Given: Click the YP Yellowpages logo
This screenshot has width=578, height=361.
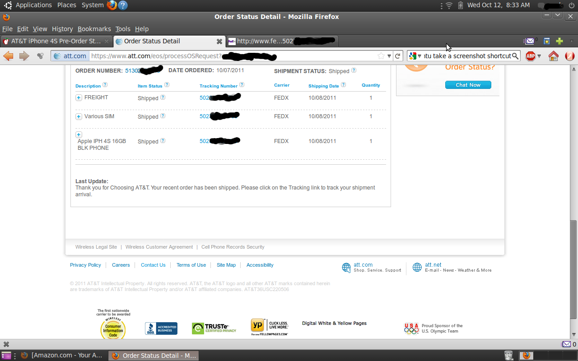Looking at the screenshot, I should click(x=270, y=327).
